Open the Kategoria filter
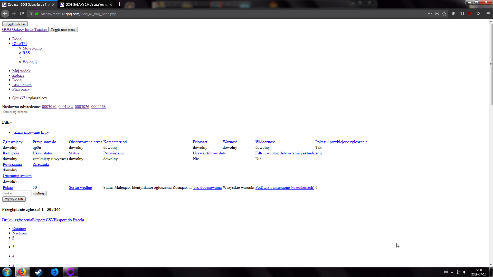Image resolution: width=493 pixels, height=277 pixels. [x=11, y=153]
